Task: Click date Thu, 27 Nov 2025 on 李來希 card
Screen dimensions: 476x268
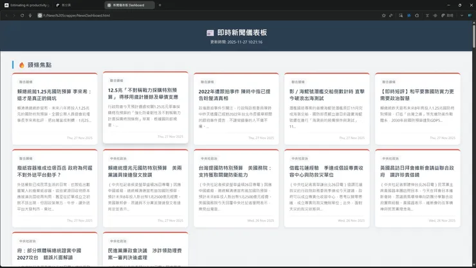Action: pyautogui.click(x=80, y=138)
